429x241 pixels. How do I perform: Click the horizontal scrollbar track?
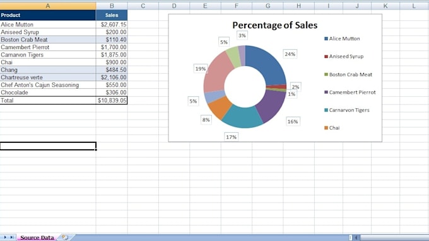pos(394,238)
